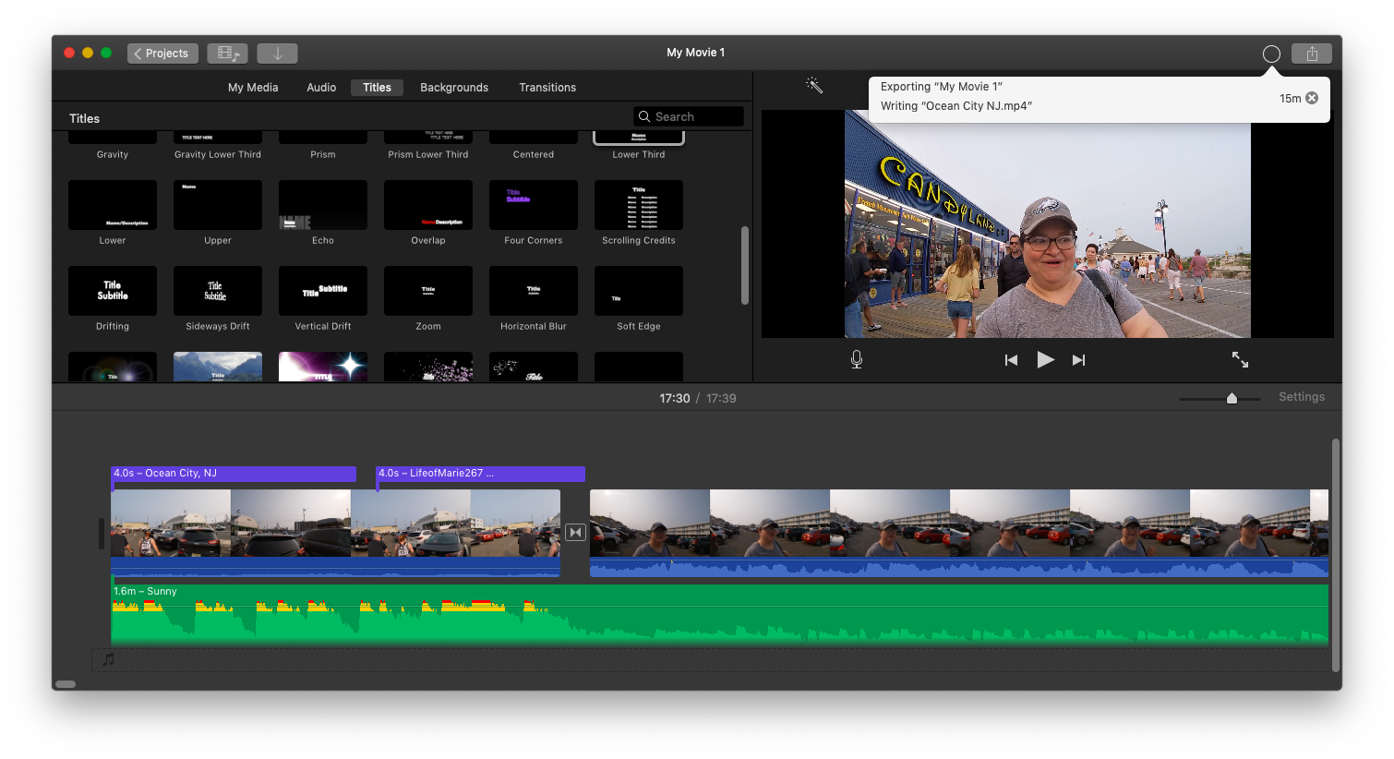Select the Upper title thumbnail
The image size is (1394, 759).
218,205
